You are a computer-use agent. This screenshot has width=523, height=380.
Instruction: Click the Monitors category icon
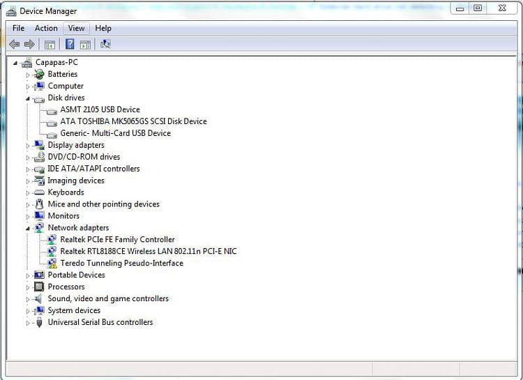click(39, 216)
